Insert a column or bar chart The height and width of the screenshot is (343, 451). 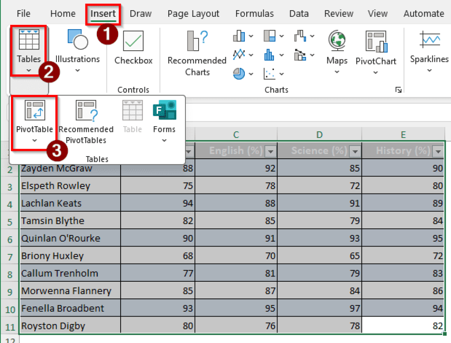click(239, 36)
